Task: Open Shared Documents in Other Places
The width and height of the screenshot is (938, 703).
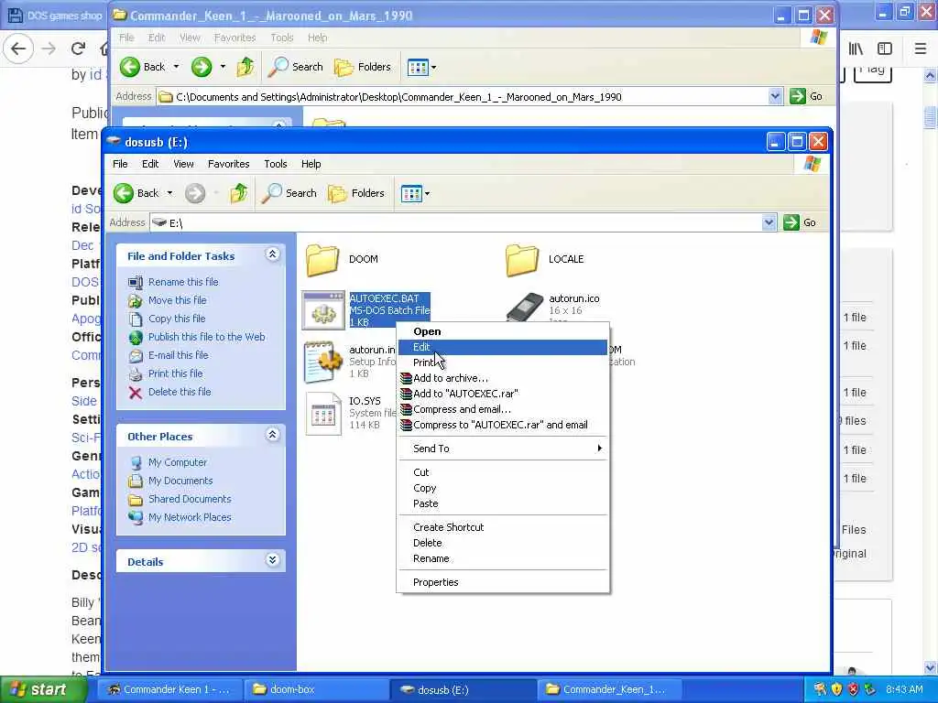Action: pos(190,499)
